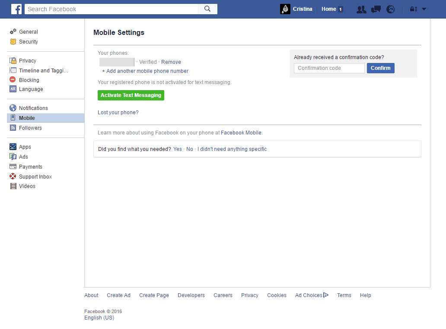This screenshot has width=446, height=329.
Task: Open the privacy shortcuts lock icon
Action: 413,9
